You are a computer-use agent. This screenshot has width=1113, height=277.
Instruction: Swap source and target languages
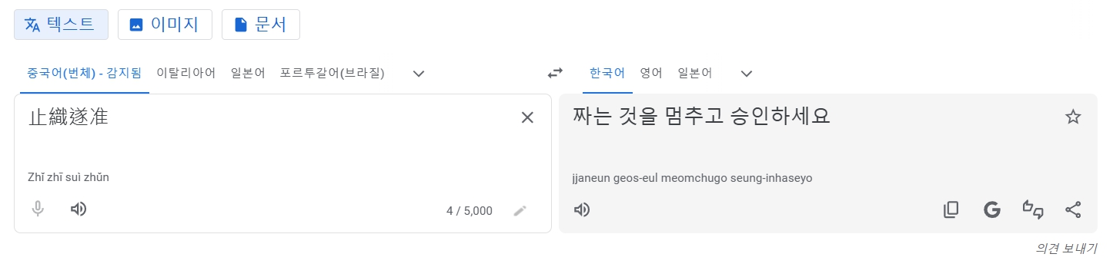click(555, 74)
